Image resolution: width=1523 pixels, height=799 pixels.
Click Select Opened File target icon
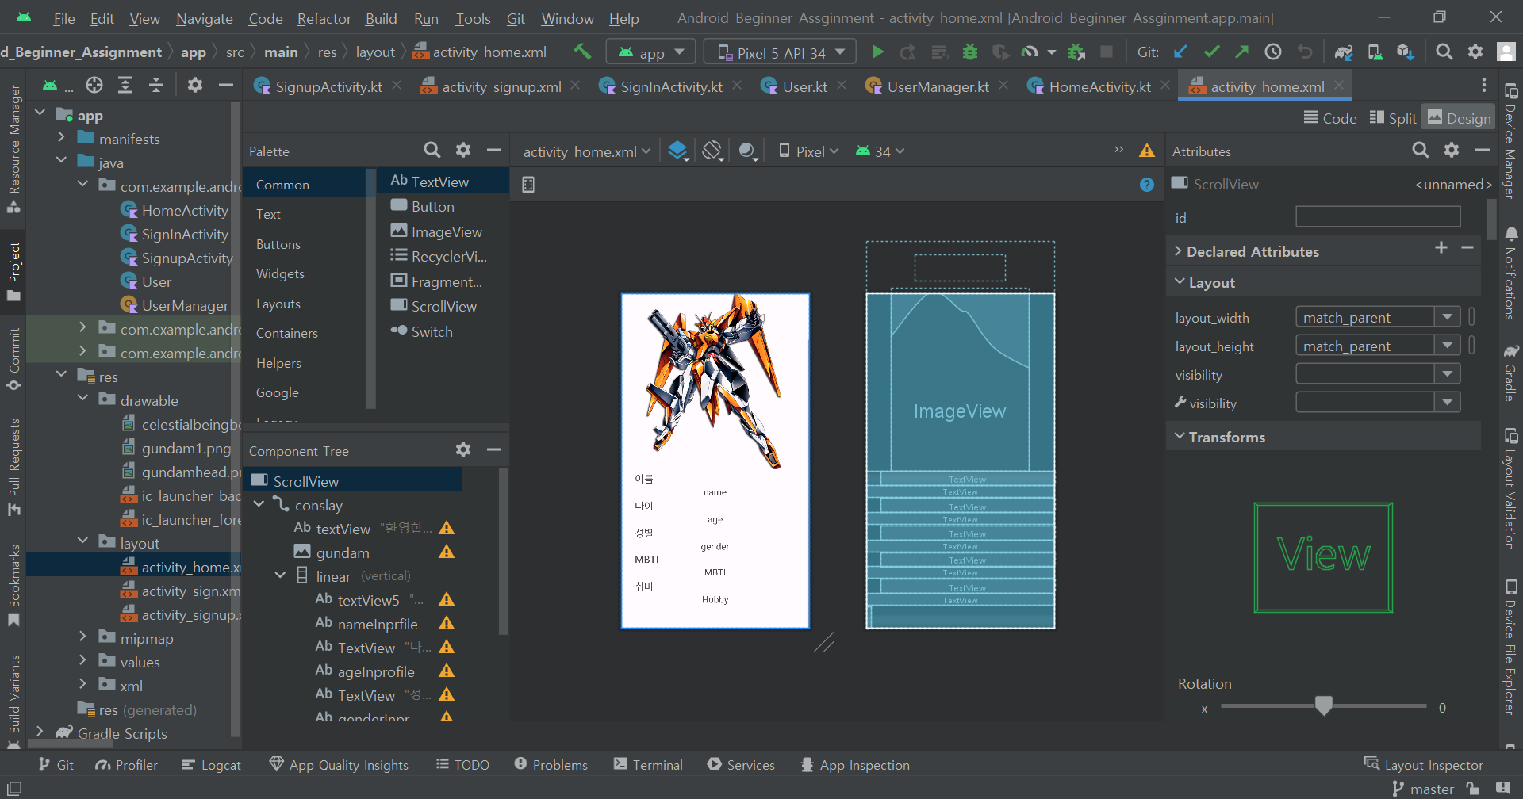pyautogui.click(x=94, y=85)
